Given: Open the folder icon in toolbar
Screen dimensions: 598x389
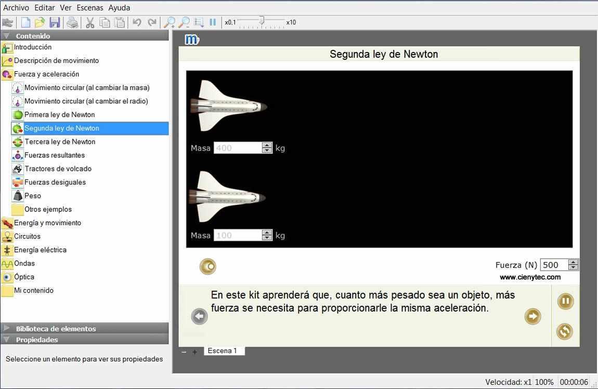Looking at the screenshot, I should click(40, 22).
